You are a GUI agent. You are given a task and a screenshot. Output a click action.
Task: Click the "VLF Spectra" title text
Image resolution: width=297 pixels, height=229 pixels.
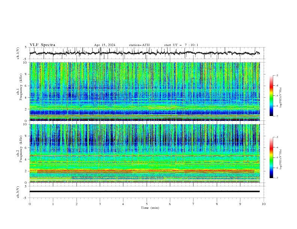click(x=42, y=45)
